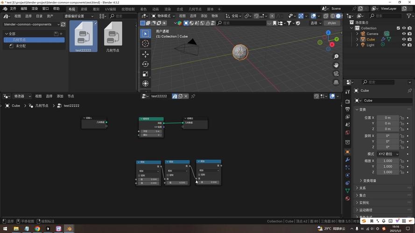Click the zh/en button in viewport header
The height and width of the screenshot is (233, 415).
(332, 23)
